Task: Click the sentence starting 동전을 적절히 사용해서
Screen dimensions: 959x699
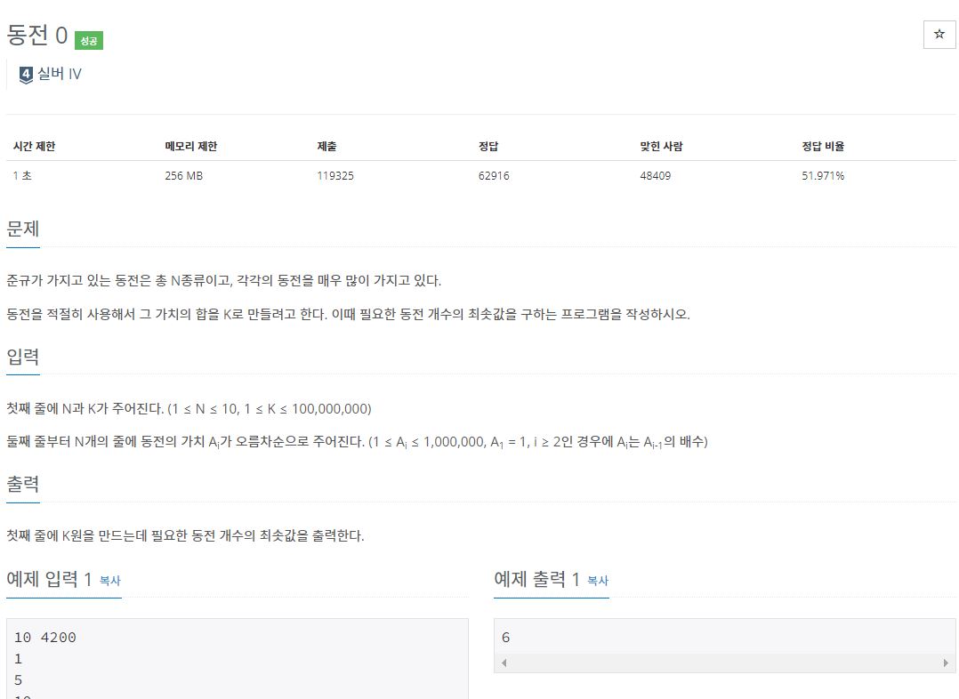Action: coord(348,314)
